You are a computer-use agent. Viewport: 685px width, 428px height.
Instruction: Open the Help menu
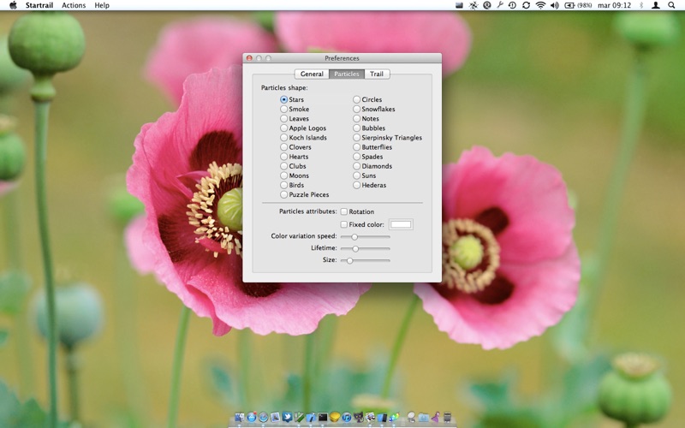[x=102, y=5]
